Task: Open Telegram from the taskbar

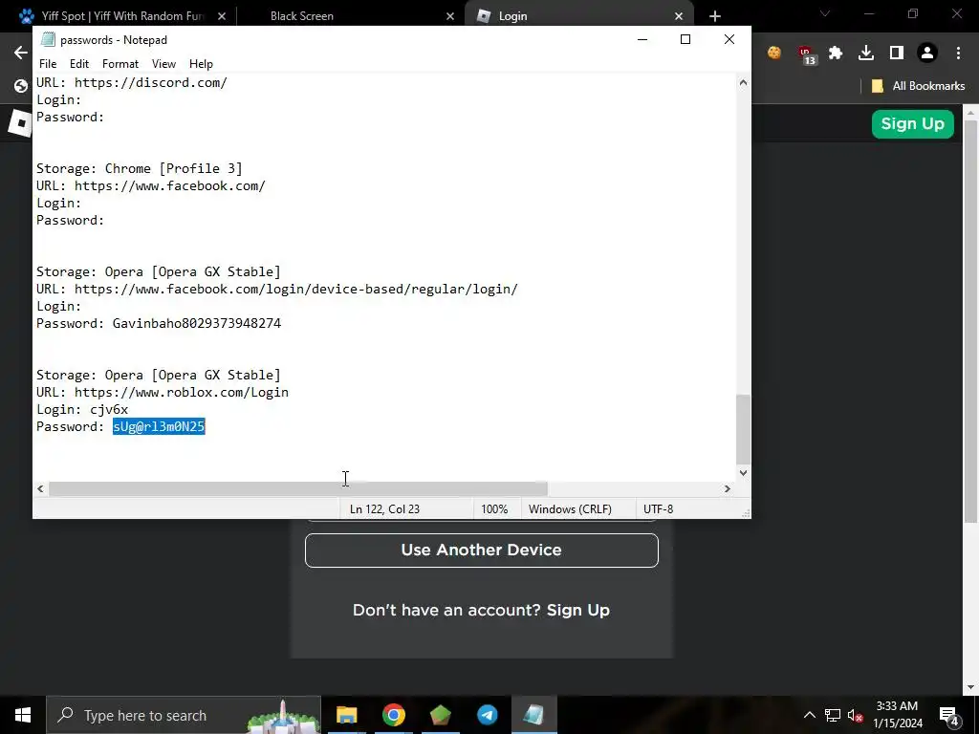Action: tap(487, 715)
